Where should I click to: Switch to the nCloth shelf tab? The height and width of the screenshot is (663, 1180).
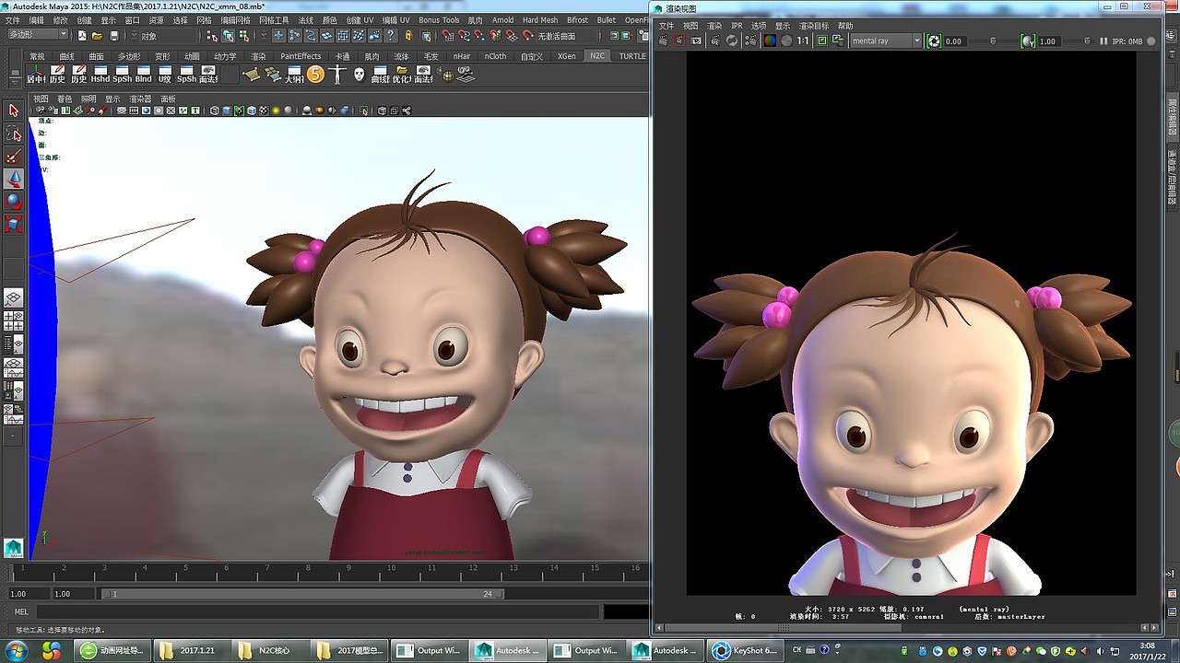tap(495, 56)
